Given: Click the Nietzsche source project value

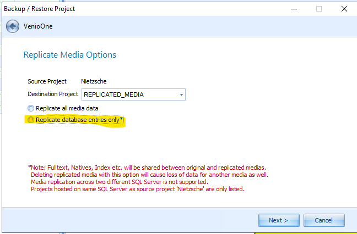Looking at the screenshot, I should (x=94, y=81).
